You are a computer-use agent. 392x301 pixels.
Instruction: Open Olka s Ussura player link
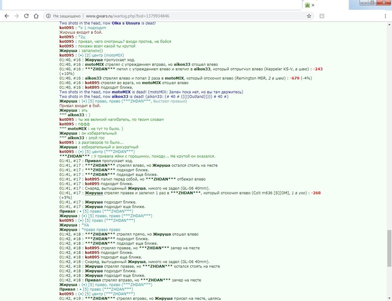tap(126, 23)
